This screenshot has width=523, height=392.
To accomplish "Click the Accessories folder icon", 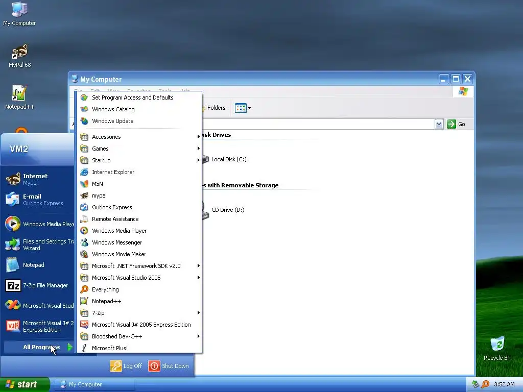I will [x=84, y=137].
